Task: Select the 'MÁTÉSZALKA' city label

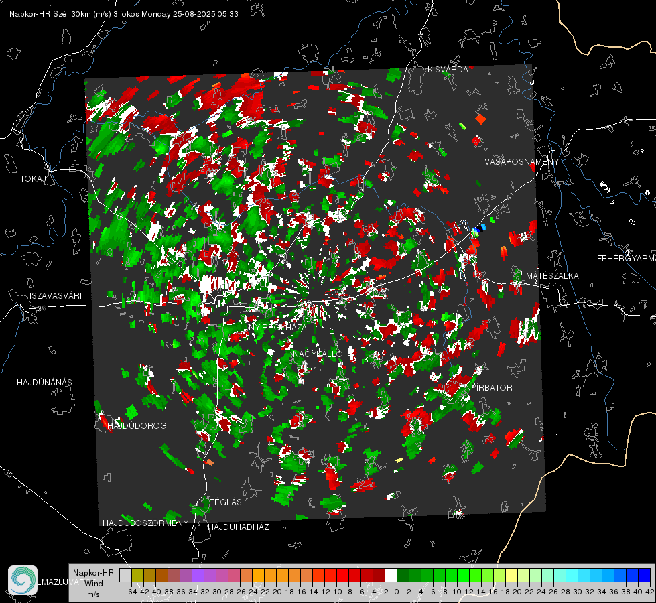Action: (552, 276)
